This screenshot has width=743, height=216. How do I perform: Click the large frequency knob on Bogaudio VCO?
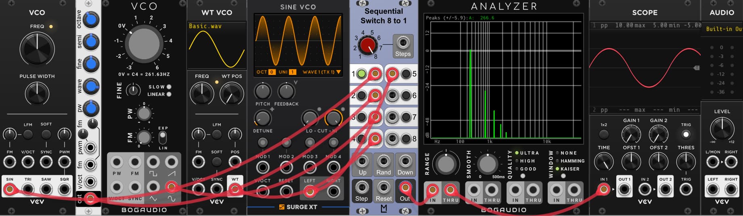144,44
